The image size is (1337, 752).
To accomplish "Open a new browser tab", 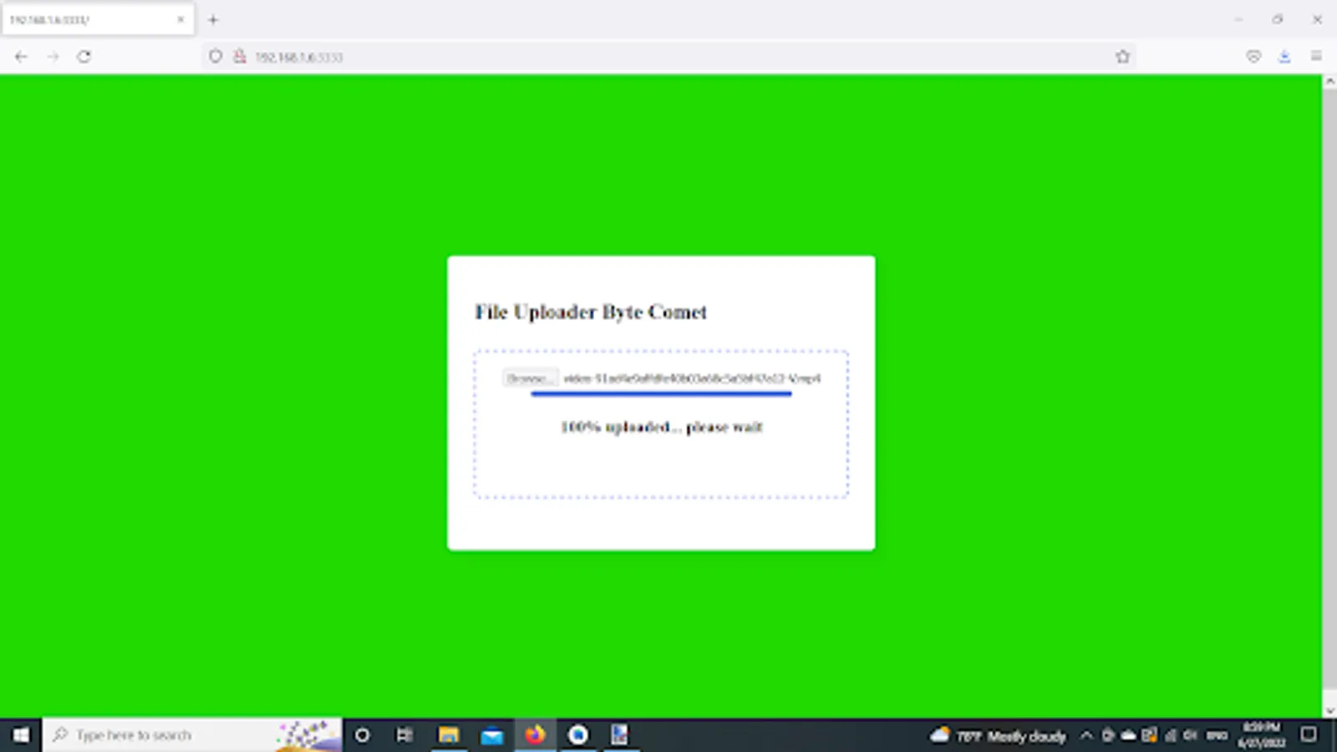I will point(213,19).
